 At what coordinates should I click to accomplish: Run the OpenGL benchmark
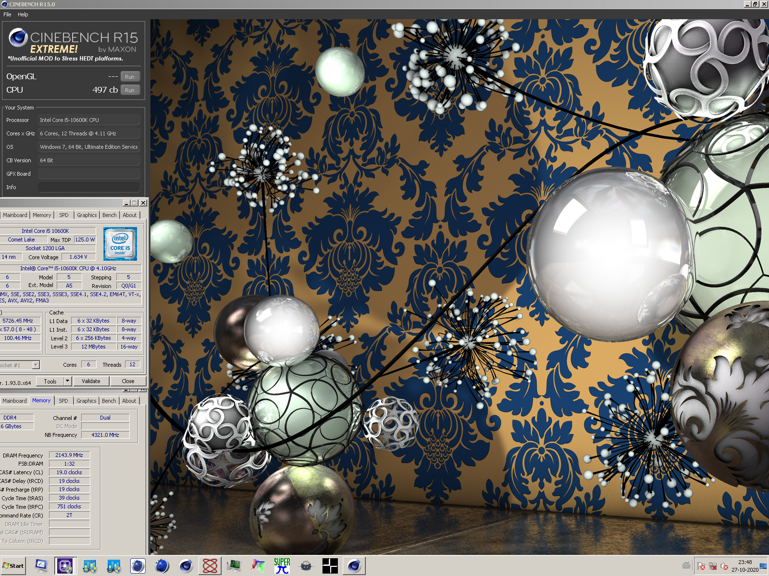point(130,77)
